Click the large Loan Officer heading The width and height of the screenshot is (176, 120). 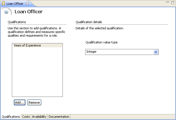pyautogui.click(x=29, y=12)
